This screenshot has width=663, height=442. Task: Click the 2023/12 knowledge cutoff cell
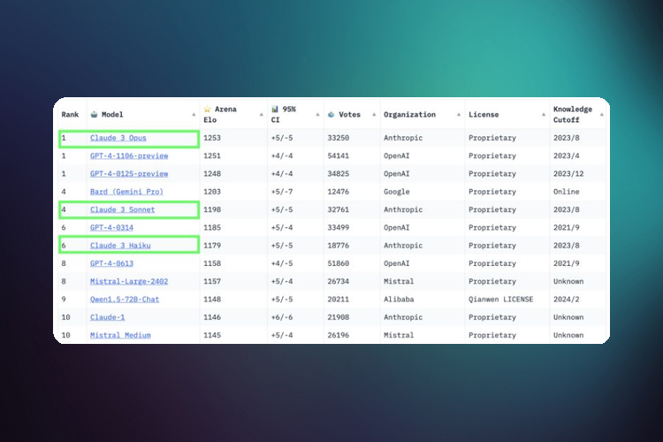[568, 174]
